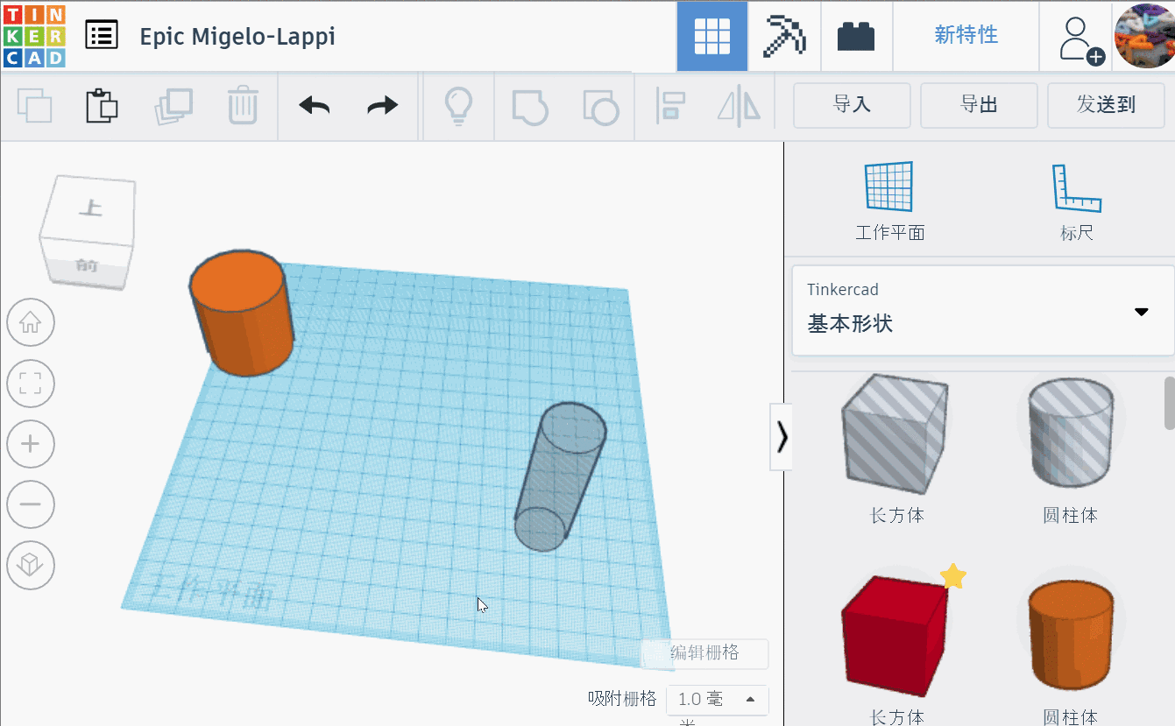Invite a collaborator with add-person icon
The width and height of the screenshot is (1175, 726).
point(1079,39)
